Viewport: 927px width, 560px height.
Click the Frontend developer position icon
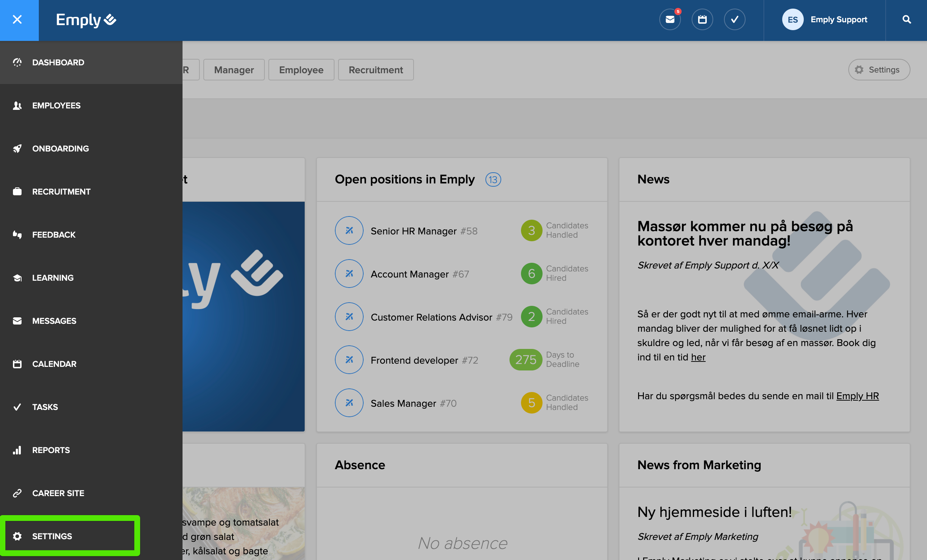(x=349, y=360)
